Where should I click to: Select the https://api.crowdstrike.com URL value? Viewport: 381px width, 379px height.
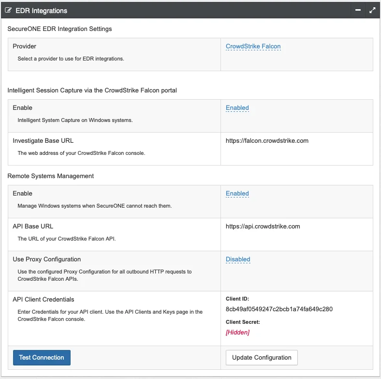click(x=263, y=226)
